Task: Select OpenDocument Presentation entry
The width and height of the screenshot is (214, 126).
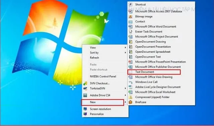Action: 161,47
